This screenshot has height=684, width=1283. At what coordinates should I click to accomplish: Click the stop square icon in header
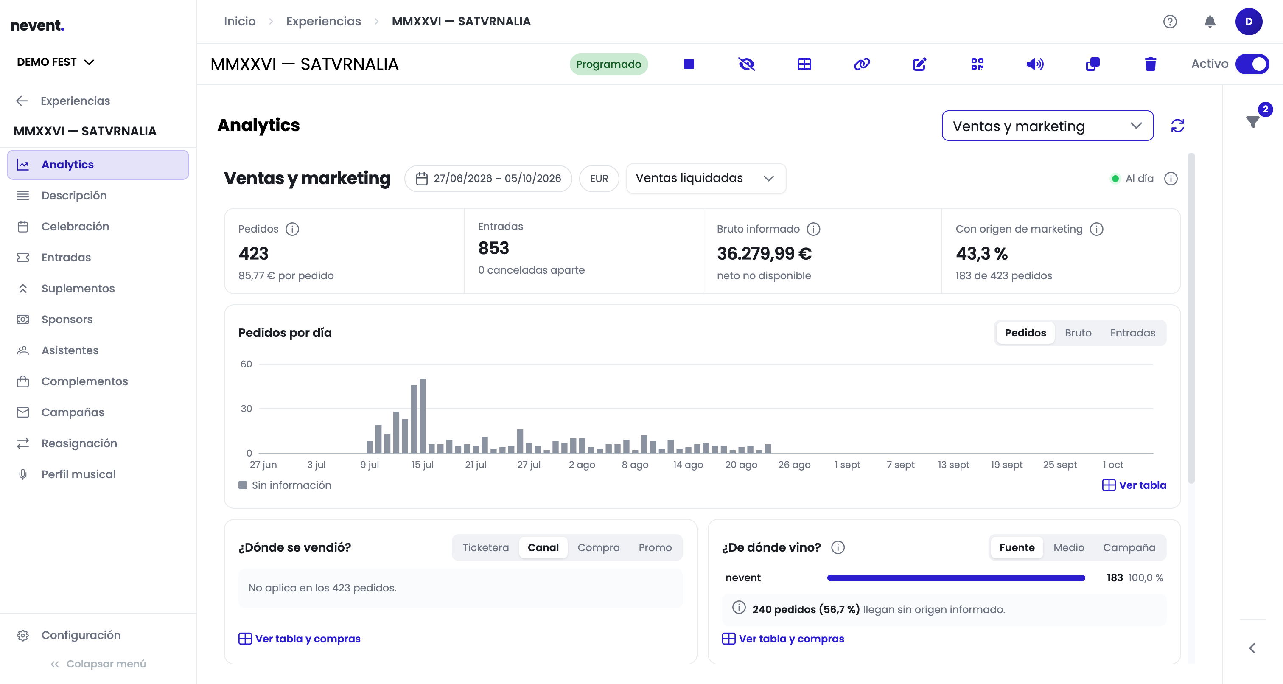coord(689,64)
